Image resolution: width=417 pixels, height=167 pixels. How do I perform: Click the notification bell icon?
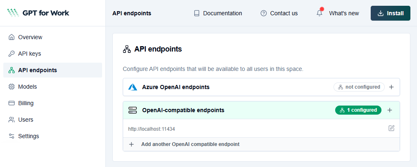click(319, 13)
